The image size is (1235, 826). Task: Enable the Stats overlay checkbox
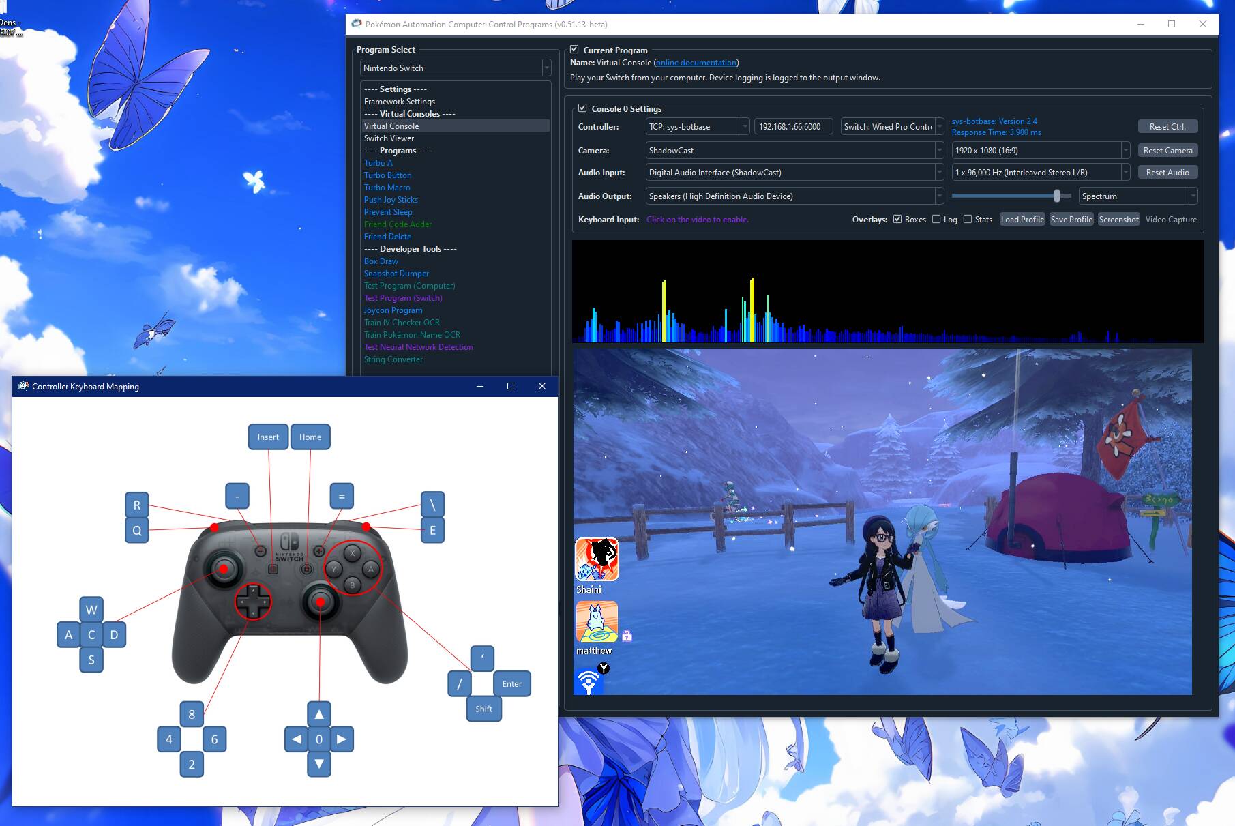coord(968,219)
